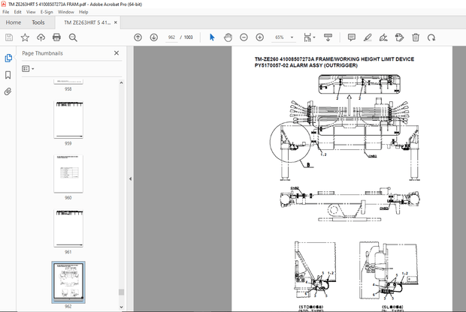Click the upload to cloud icon
This screenshot has width=466, height=312.
[x=41, y=37]
